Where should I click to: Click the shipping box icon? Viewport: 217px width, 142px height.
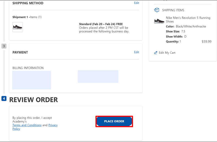coord(157,10)
